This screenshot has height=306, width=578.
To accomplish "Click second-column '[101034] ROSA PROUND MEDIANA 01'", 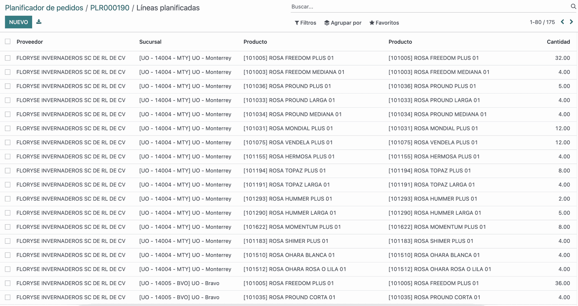I will [437, 114].
